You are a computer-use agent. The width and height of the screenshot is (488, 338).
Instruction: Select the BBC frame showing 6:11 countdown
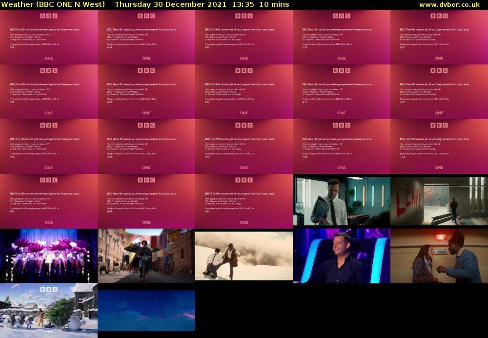tap(244, 37)
